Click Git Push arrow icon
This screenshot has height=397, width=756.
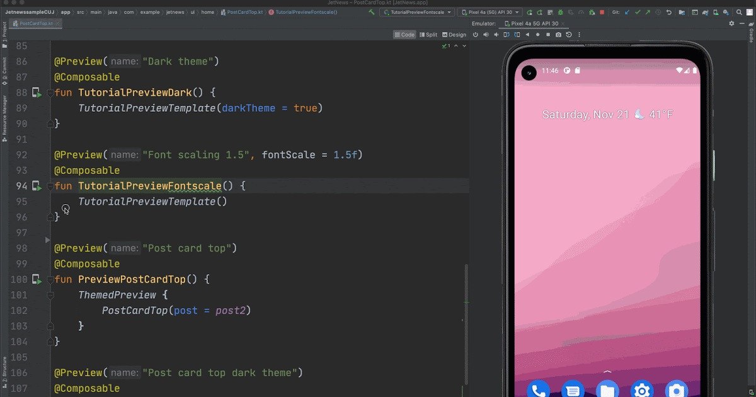tap(648, 12)
